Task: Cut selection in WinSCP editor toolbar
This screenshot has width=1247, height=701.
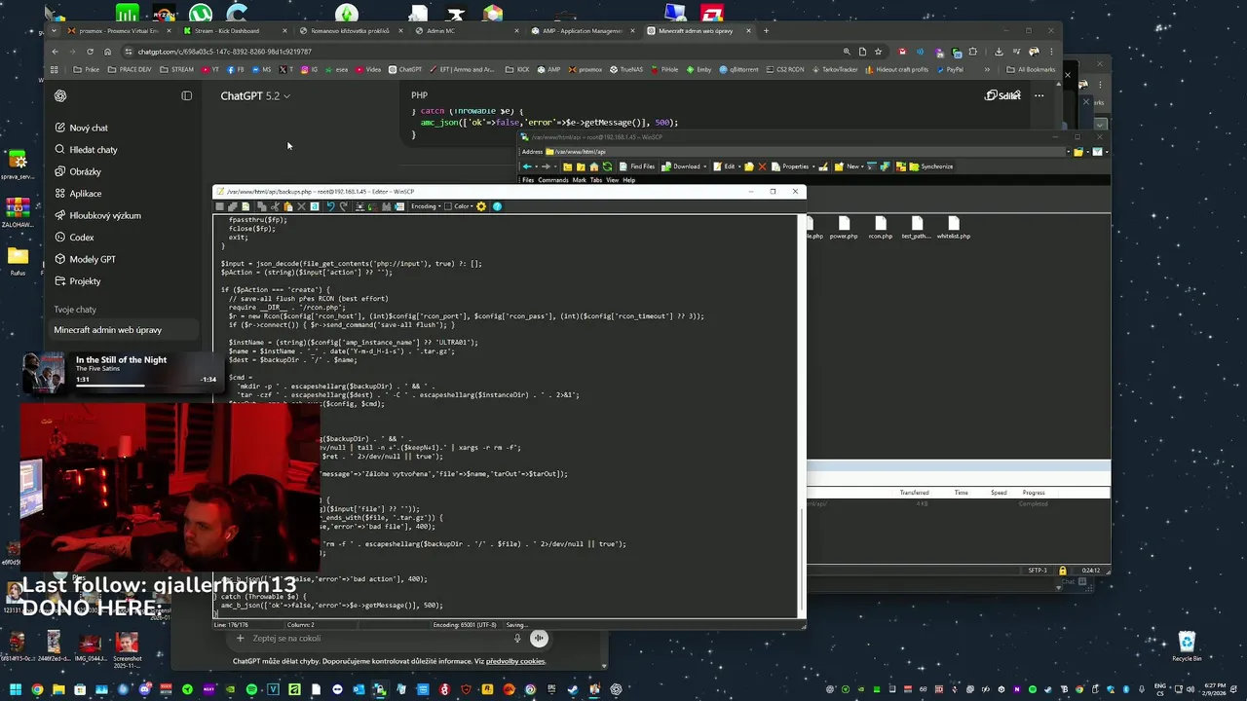Action: (x=275, y=206)
